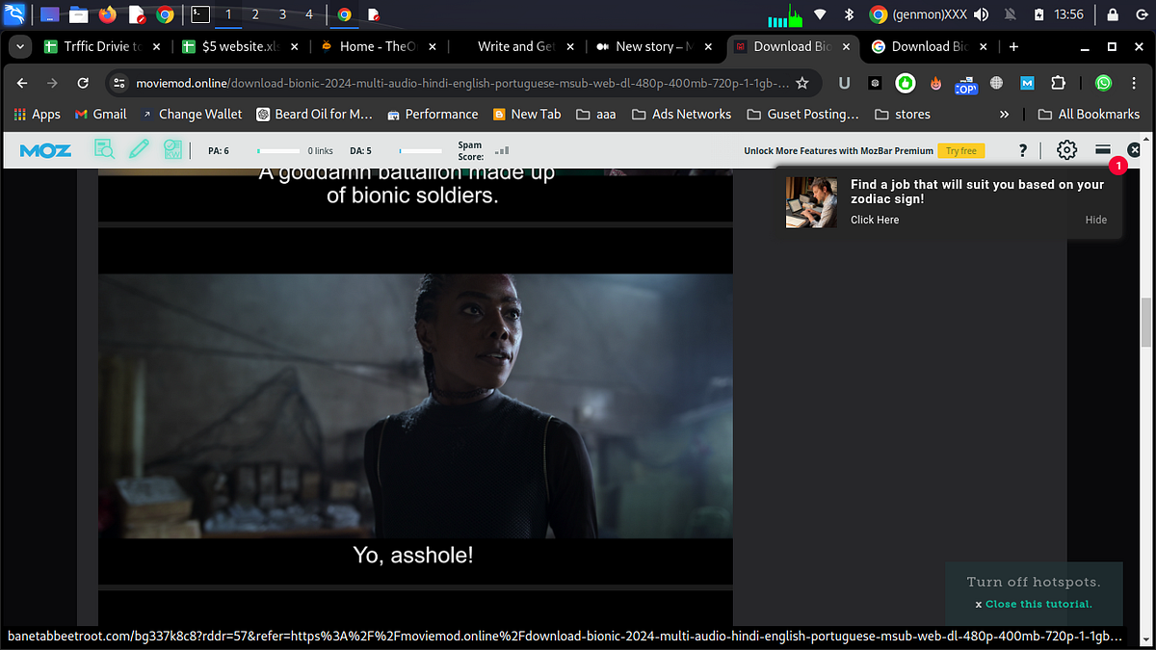
Task: Show more bookmarks chevron
Action: click(x=1005, y=114)
